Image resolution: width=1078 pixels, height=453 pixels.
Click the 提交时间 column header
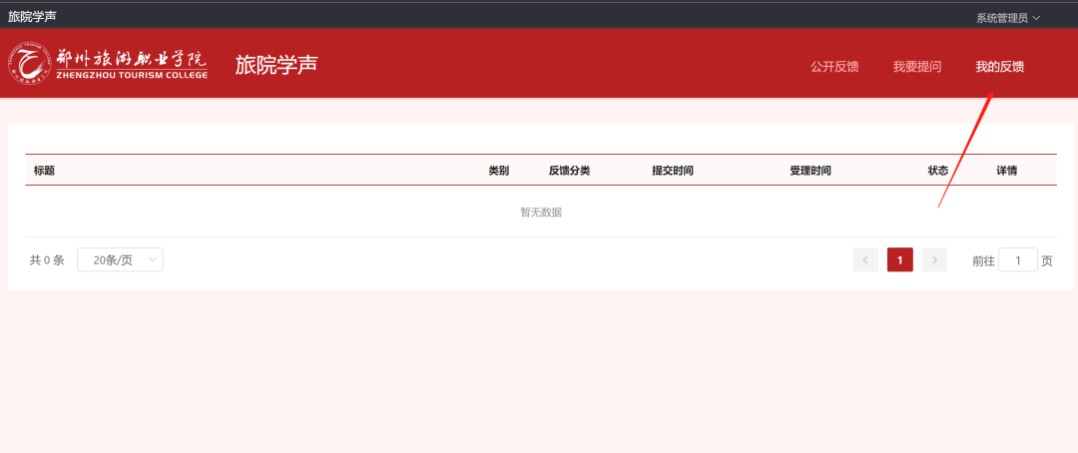coord(672,171)
